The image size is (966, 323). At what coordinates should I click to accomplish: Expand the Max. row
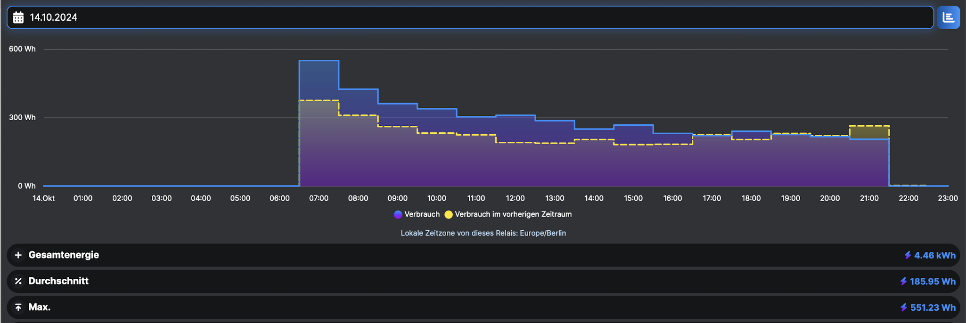coord(40,307)
